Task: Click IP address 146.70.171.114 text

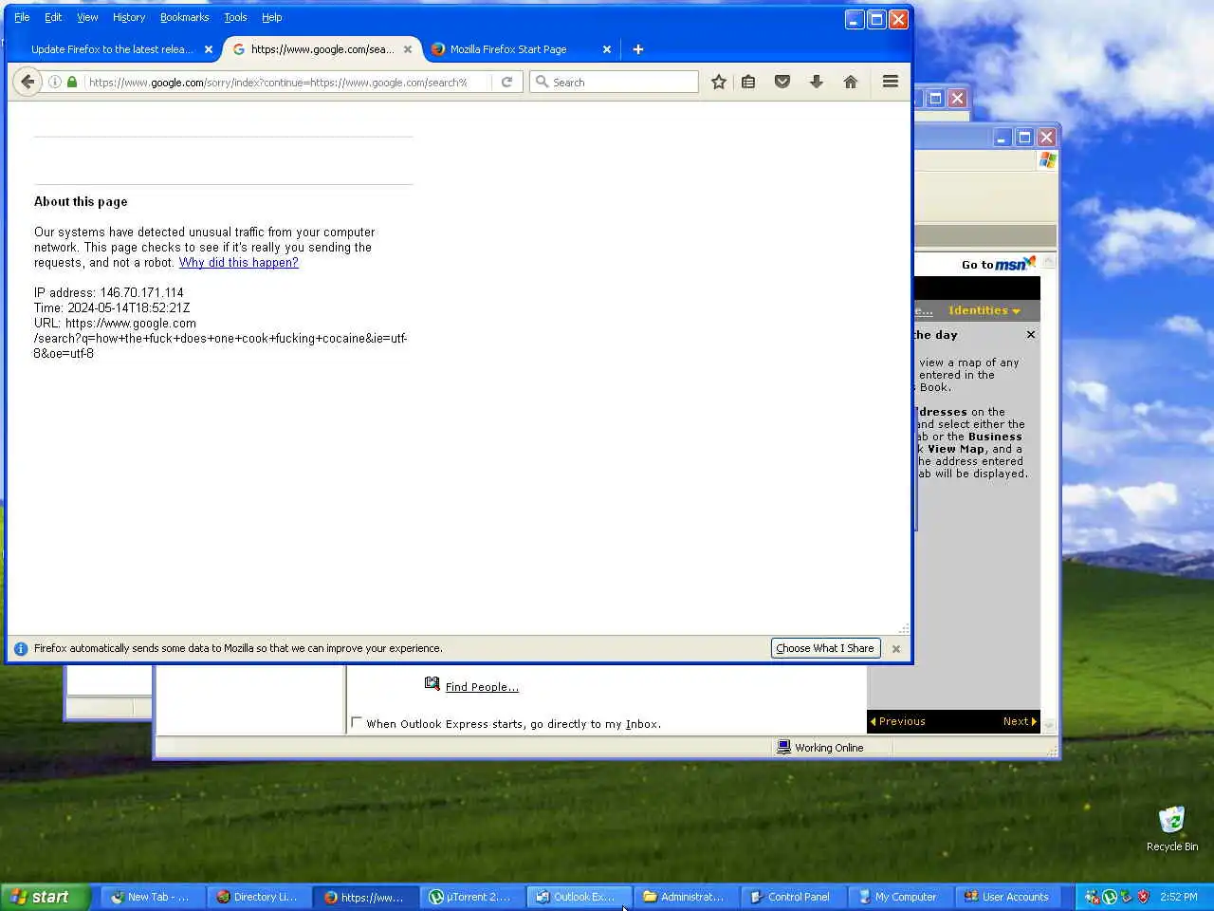Action: [109, 293]
